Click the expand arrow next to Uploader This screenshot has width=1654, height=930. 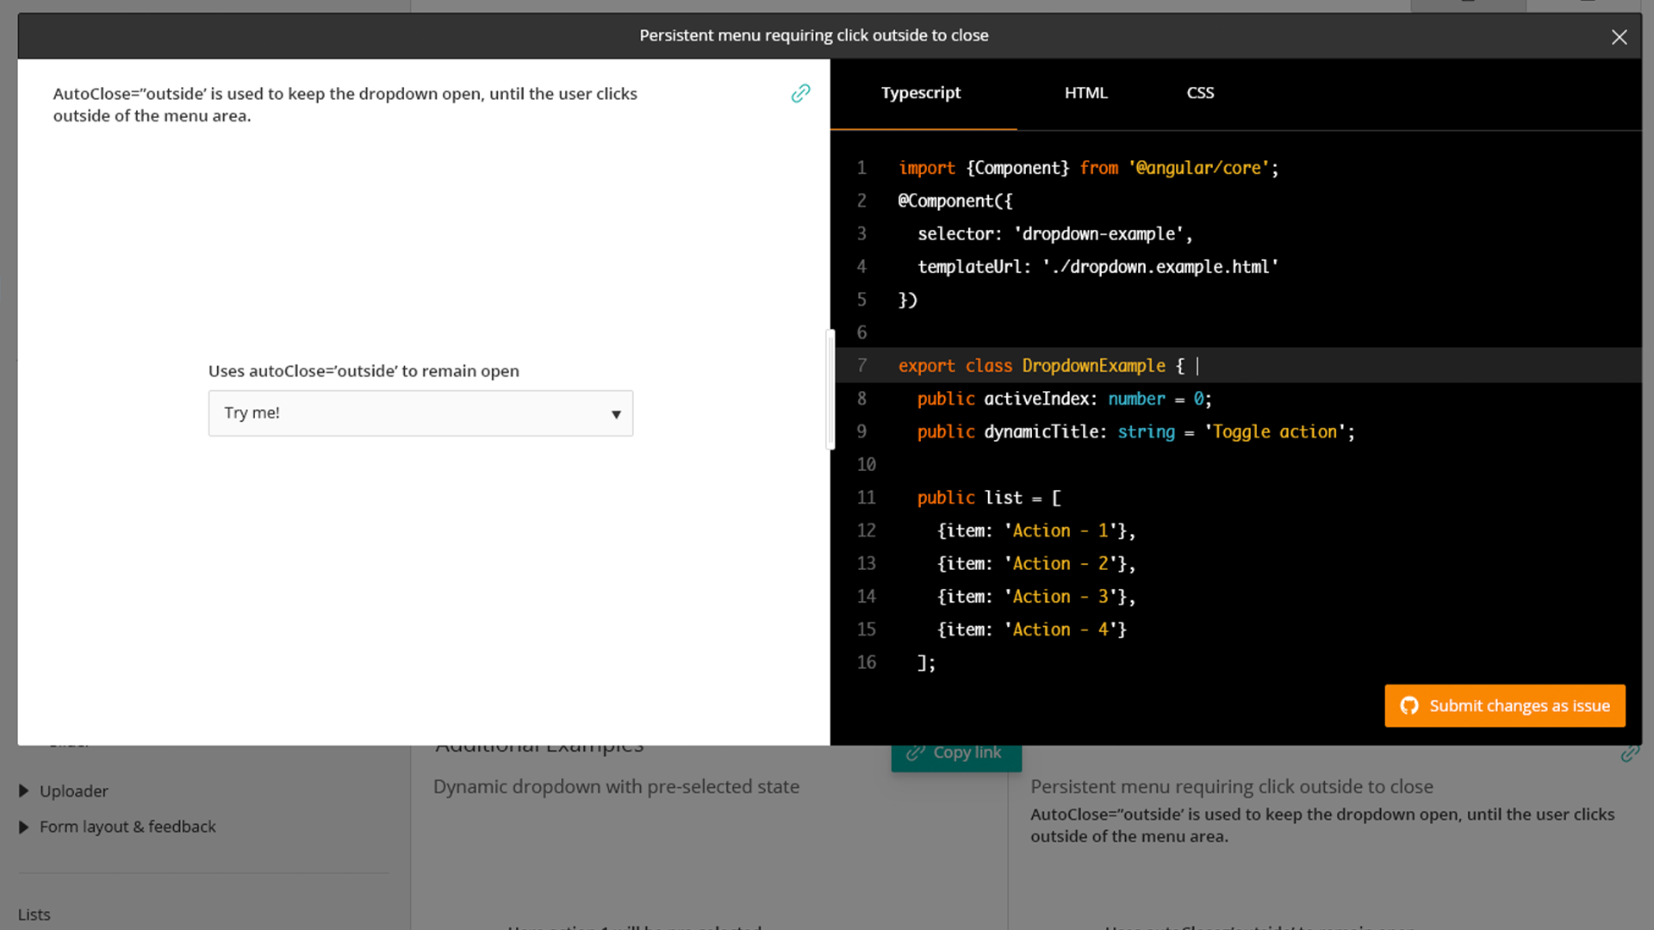pyautogui.click(x=22, y=790)
